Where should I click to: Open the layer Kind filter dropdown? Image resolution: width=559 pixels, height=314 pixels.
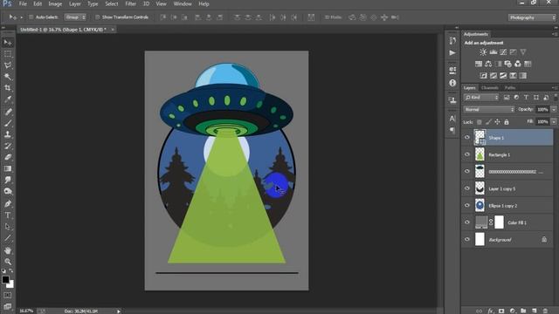[481, 97]
